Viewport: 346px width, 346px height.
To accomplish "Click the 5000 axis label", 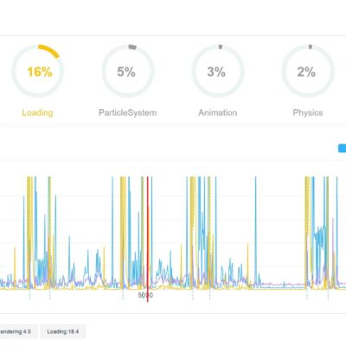I will pyautogui.click(x=145, y=295).
